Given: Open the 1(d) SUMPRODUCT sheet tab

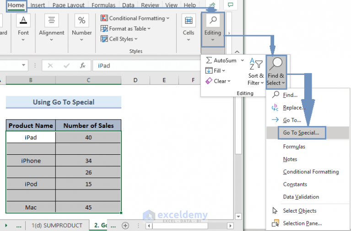Looking at the screenshot, I should click(x=57, y=225).
